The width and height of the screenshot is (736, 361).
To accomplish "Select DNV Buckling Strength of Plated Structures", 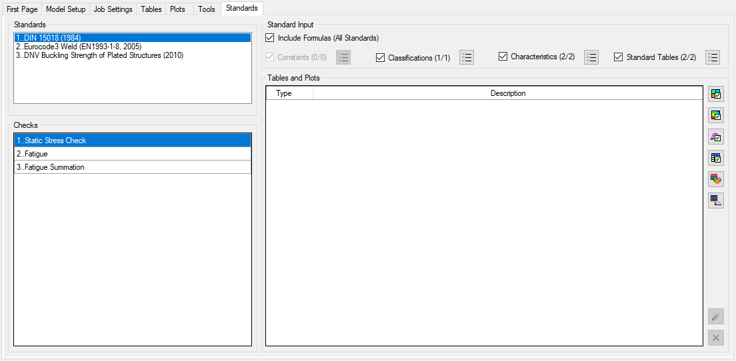I will click(x=100, y=55).
